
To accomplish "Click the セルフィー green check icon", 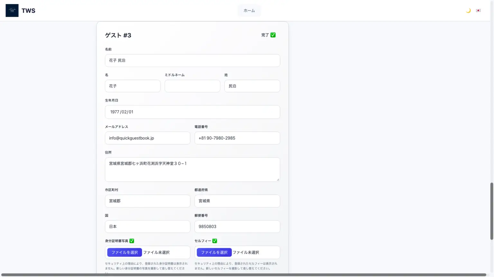I will coord(215,241).
